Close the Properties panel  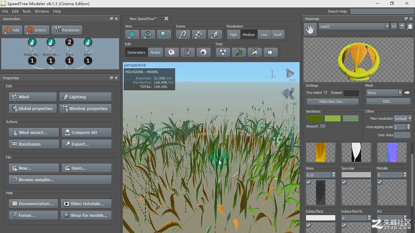116,78
